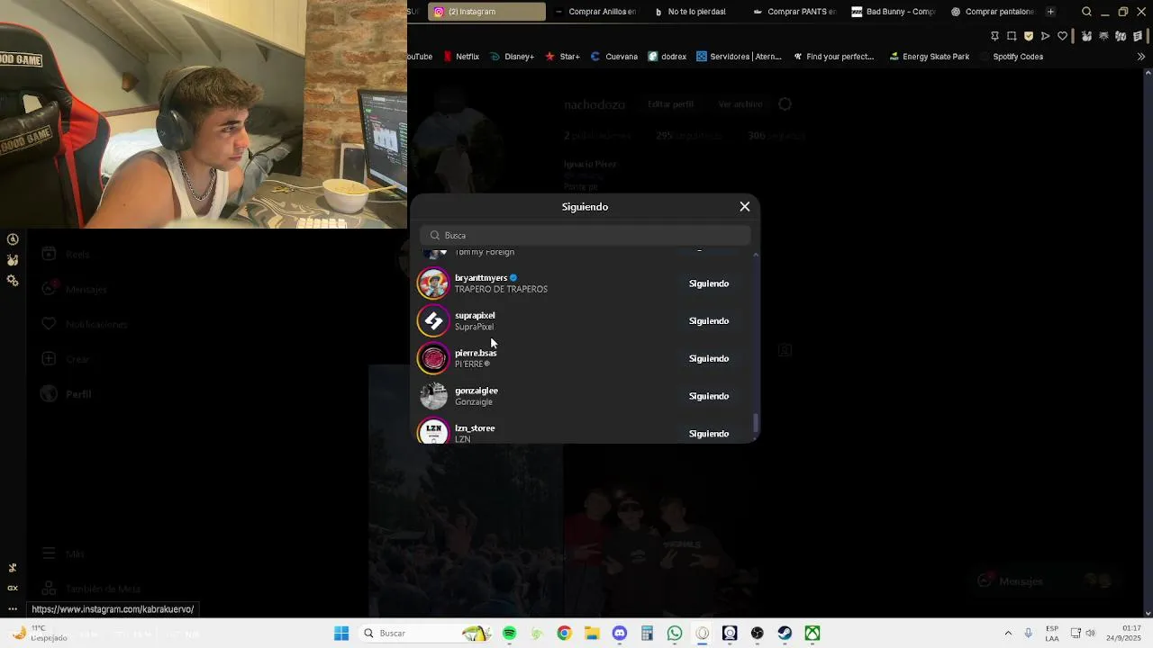Screen dimensions: 1153x648
Task: Open GX corner icon in sidebar
Action: point(13,588)
